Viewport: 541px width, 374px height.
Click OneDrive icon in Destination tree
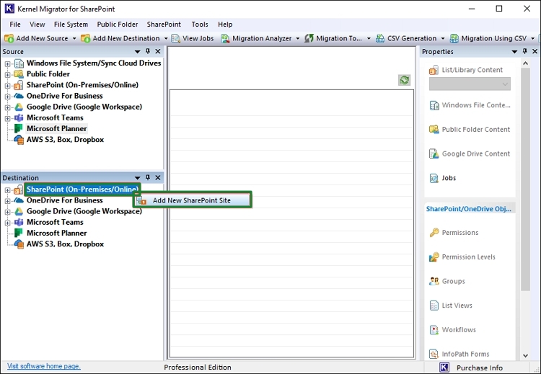pyautogui.click(x=19, y=200)
